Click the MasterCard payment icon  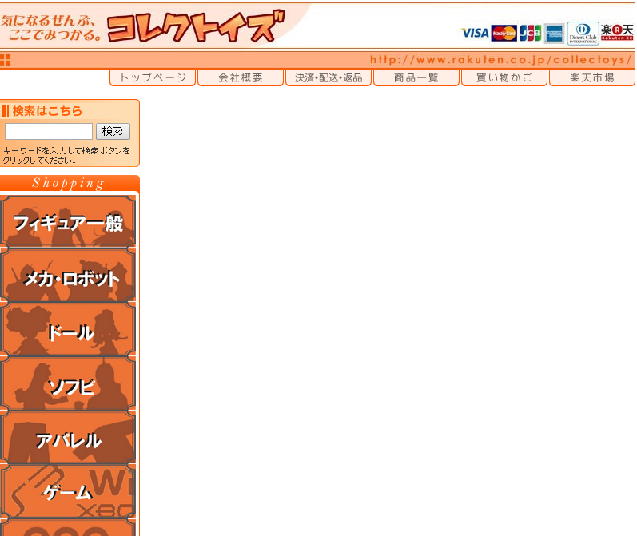click(504, 33)
